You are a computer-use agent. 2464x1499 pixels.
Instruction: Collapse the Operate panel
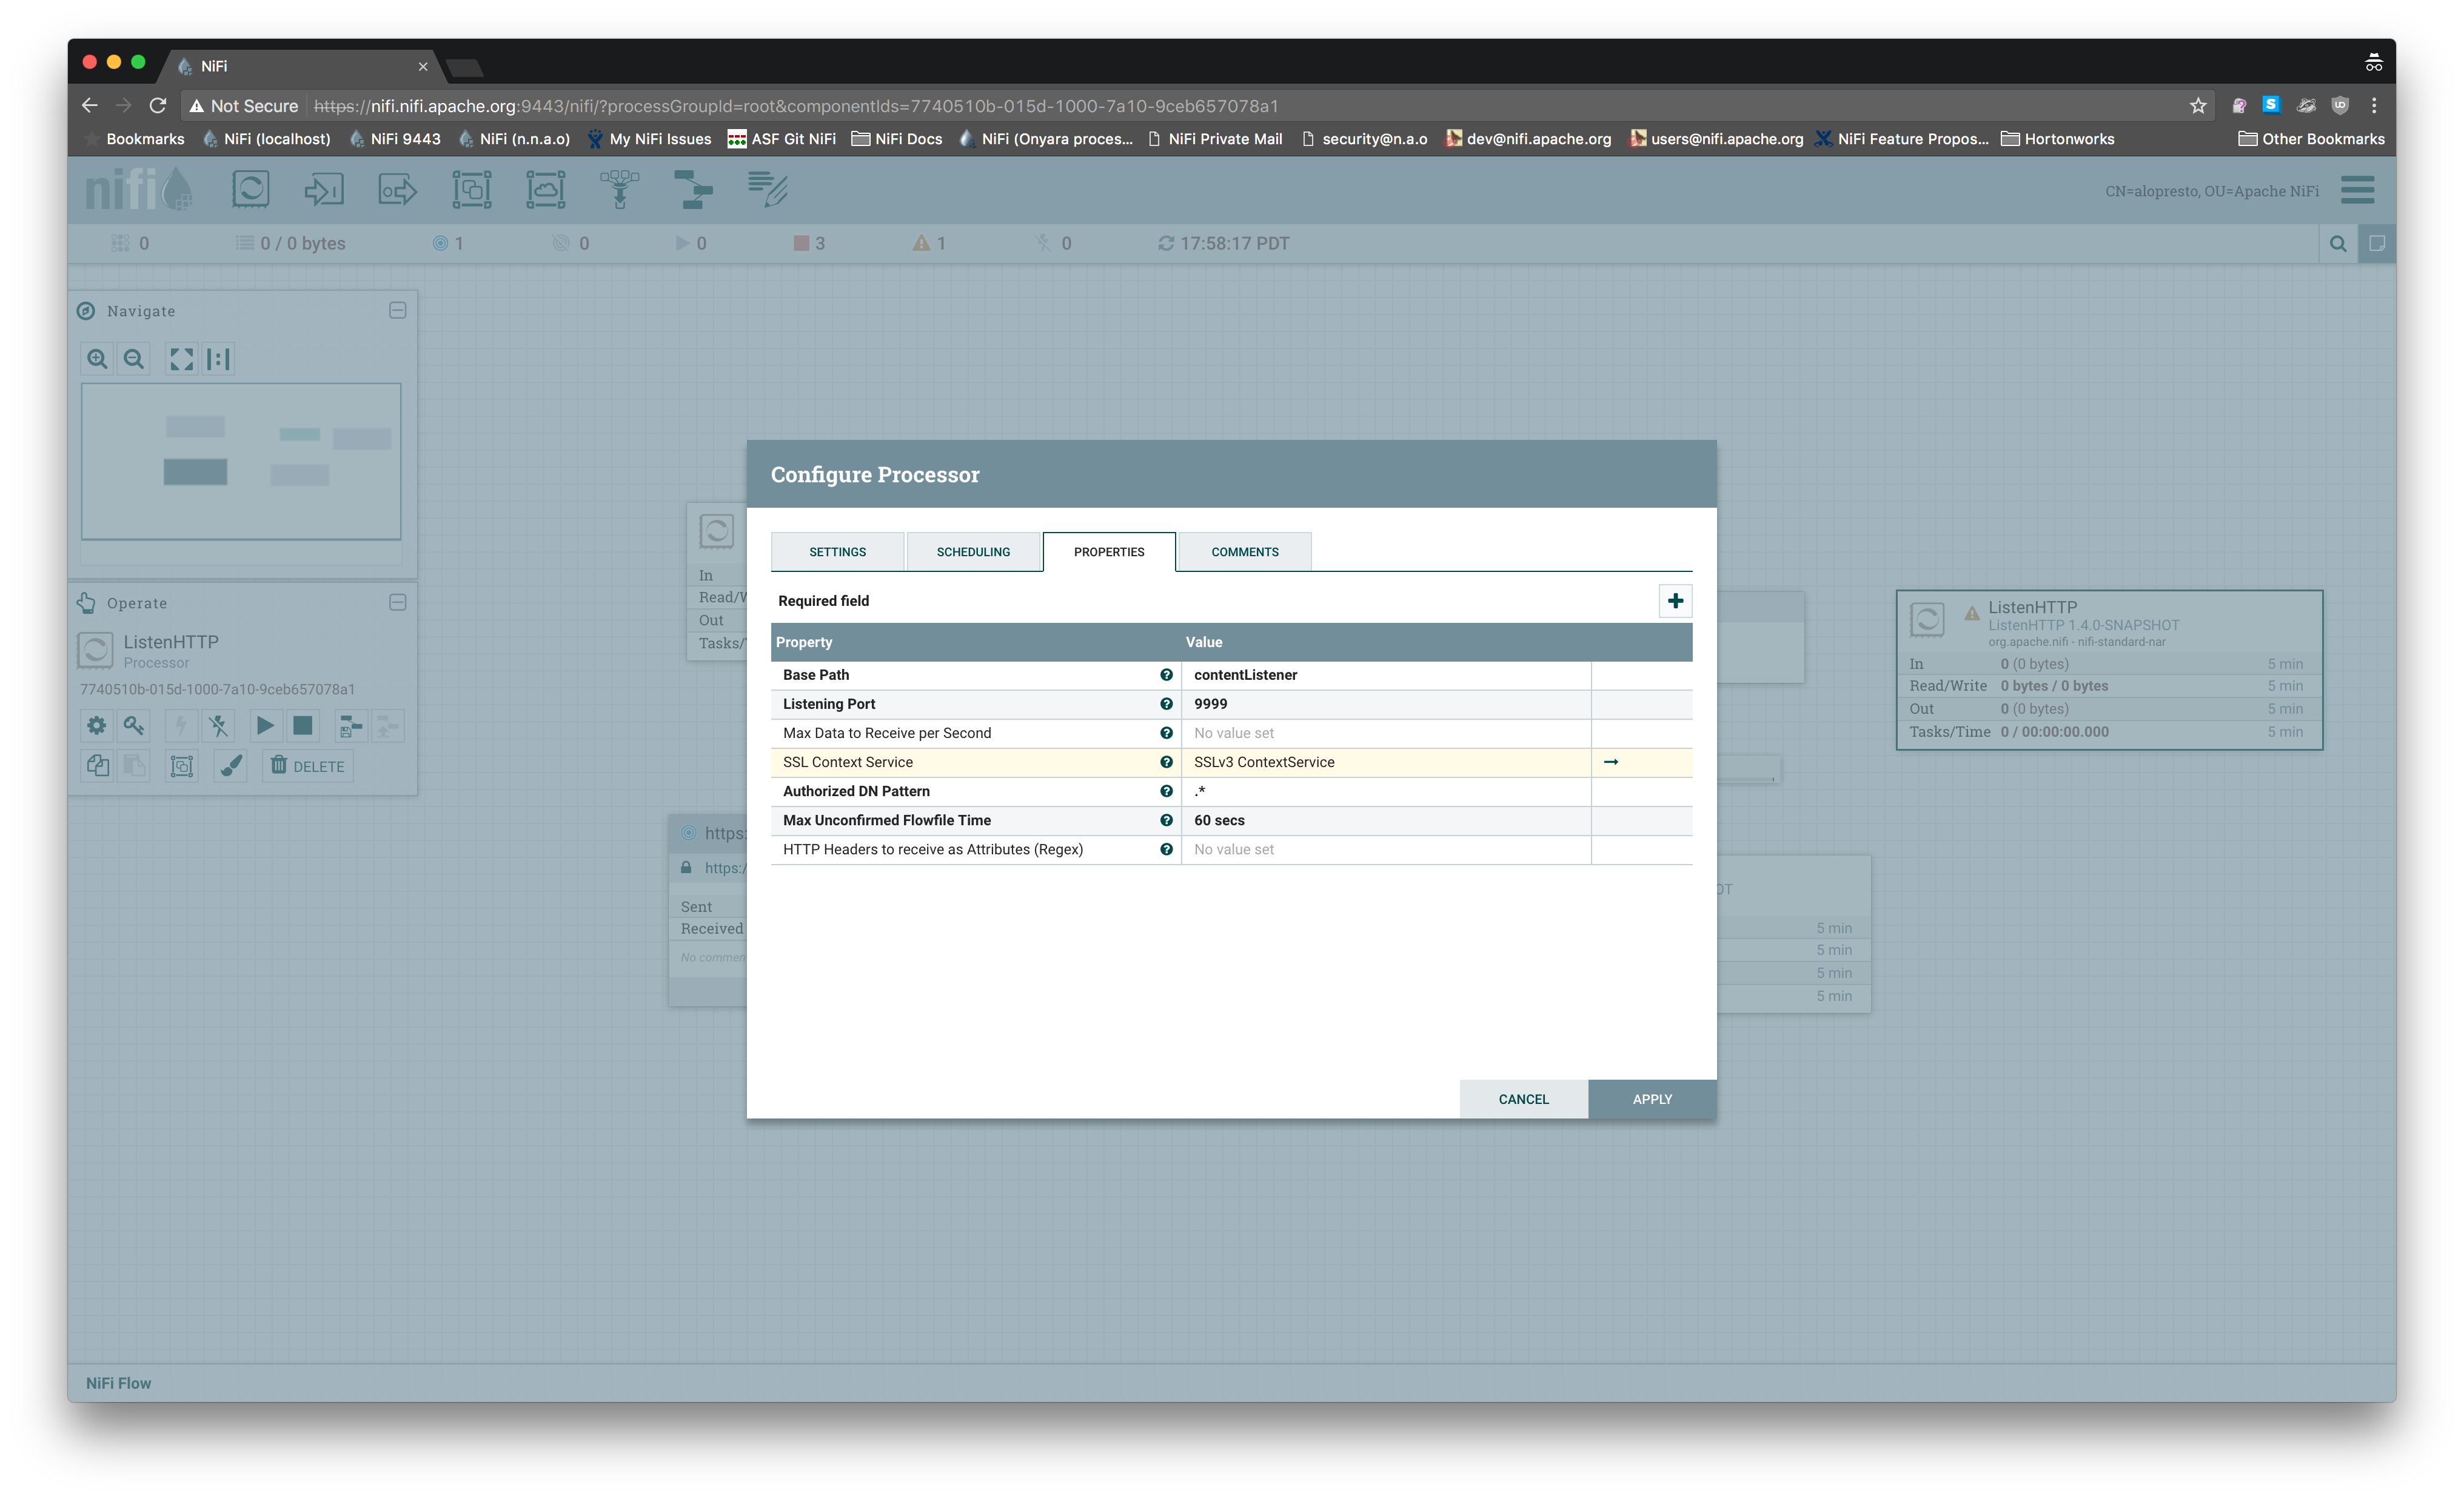(x=397, y=603)
